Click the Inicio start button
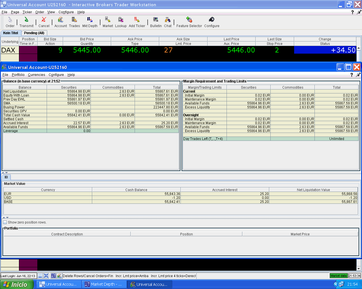The width and height of the screenshot is (362, 289). [17, 284]
